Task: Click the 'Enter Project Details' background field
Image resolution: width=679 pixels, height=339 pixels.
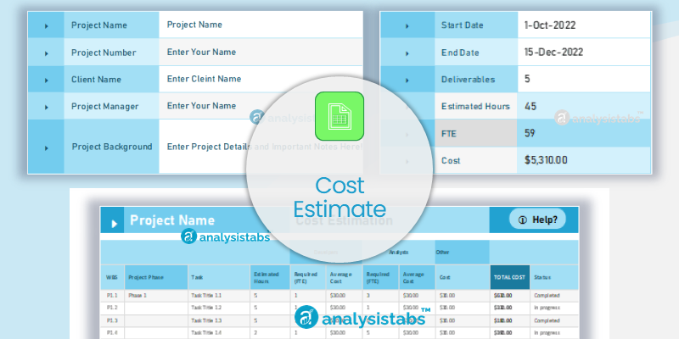Action: (x=261, y=147)
